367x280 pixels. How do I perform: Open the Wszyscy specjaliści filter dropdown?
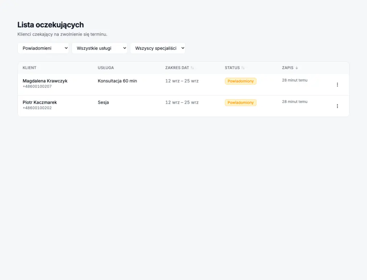(158, 48)
